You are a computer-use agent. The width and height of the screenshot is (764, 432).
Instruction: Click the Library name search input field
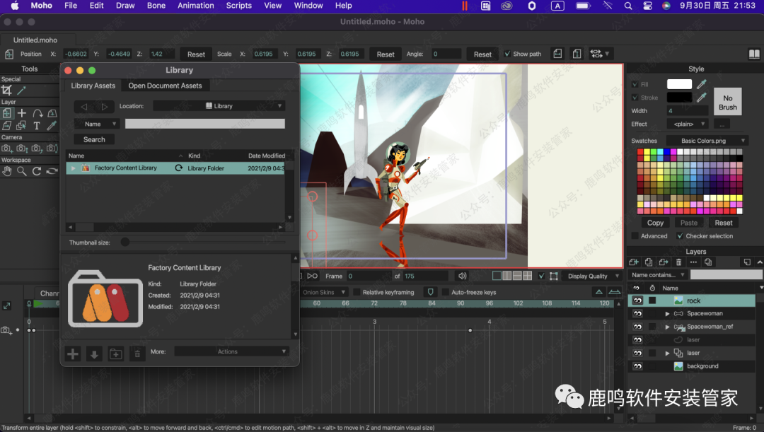click(x=204, y=124)
